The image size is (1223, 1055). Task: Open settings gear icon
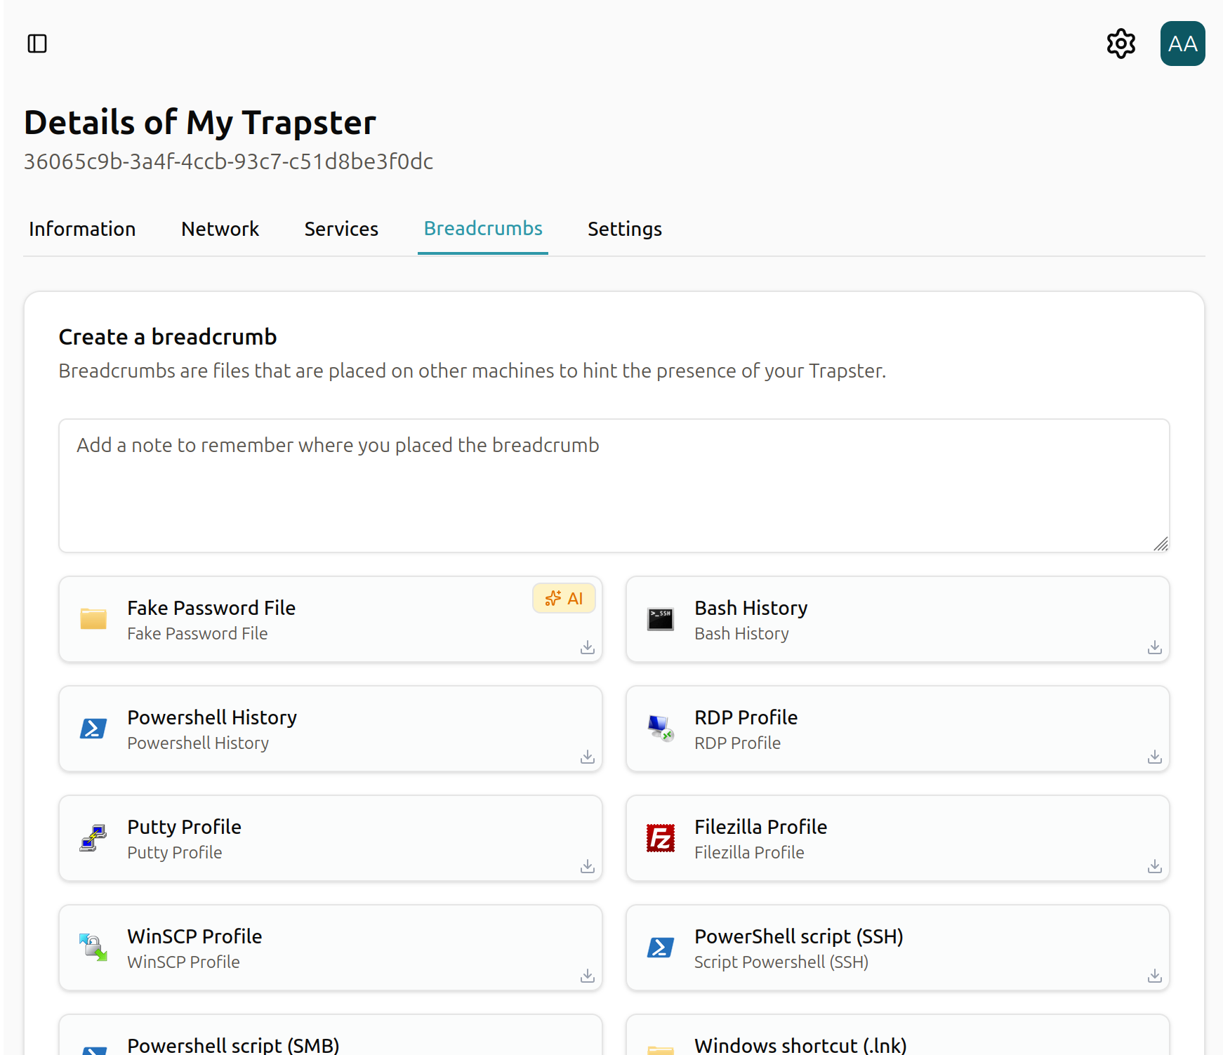(1121, 44)
